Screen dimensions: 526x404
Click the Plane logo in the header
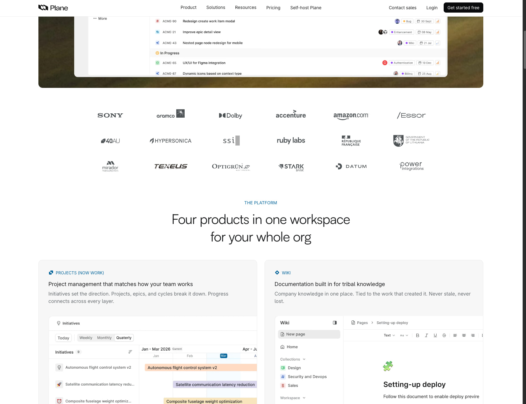pyautogui.click(x=53, y=8)
